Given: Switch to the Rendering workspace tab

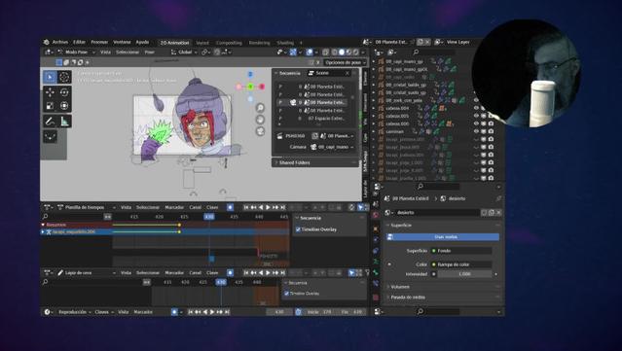Looking at the screenshot, I should click(260, 43).
